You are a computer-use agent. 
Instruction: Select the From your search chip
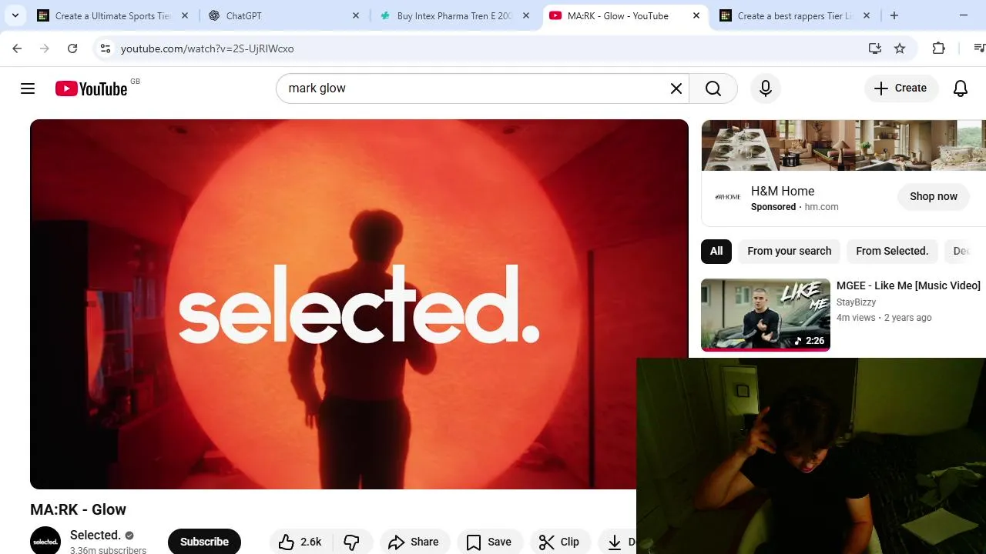790,251
